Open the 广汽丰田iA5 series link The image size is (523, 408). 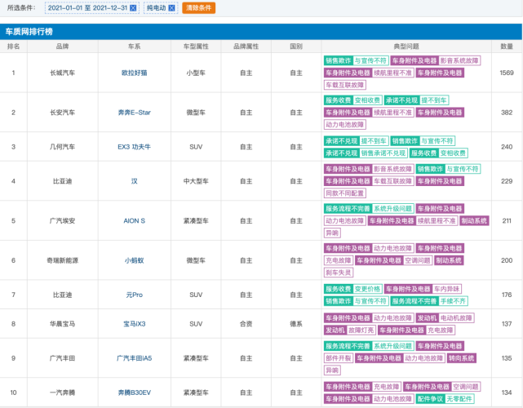[135, 357]
